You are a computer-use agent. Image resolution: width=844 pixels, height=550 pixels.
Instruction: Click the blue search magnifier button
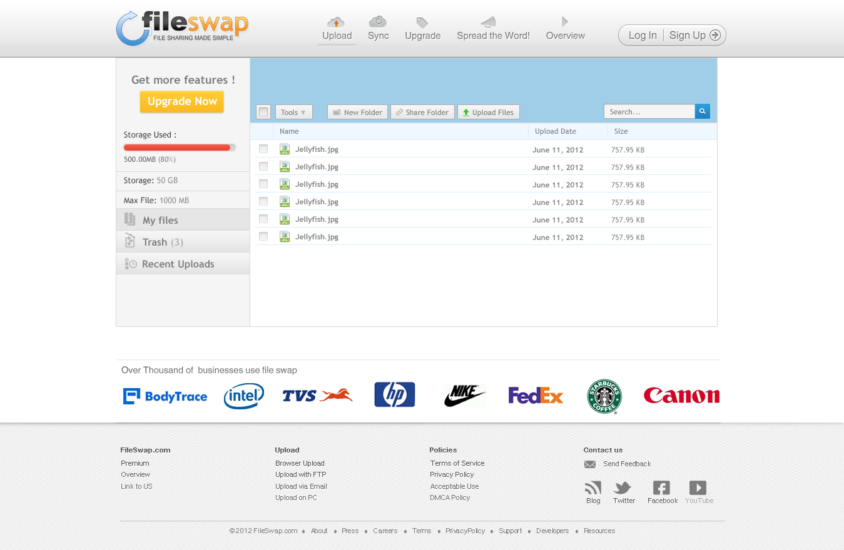tap(703, 112)
